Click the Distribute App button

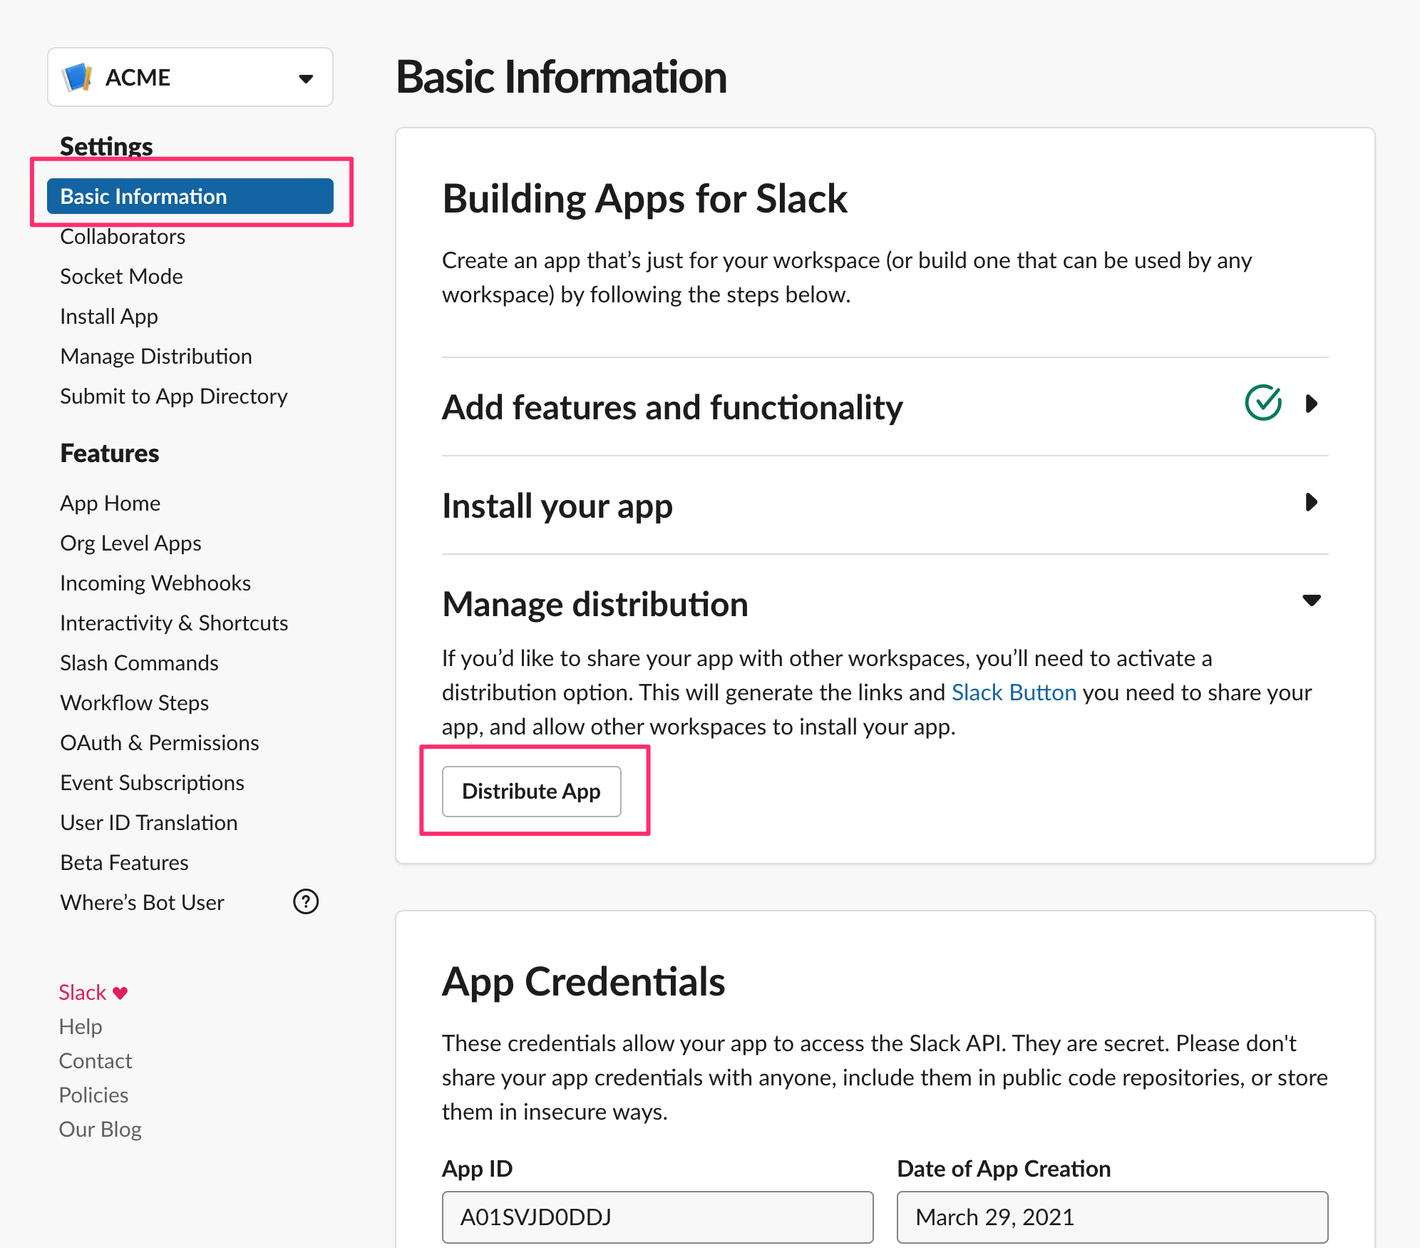(x=531, y=791)
